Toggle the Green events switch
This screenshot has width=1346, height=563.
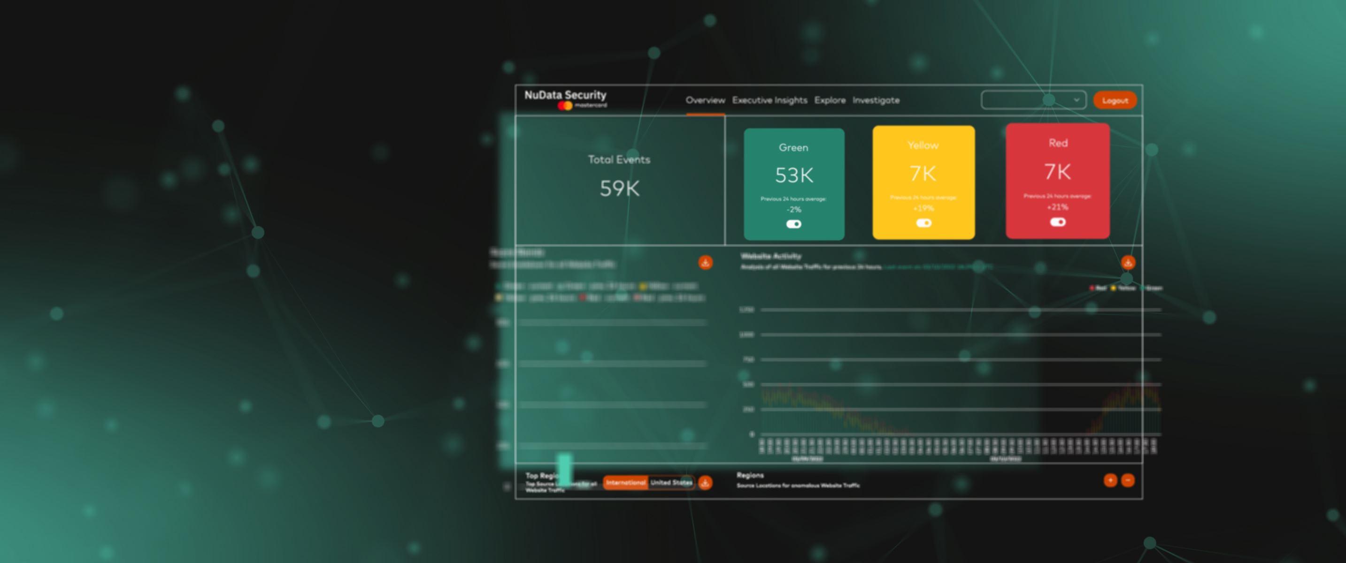[793, 224]
